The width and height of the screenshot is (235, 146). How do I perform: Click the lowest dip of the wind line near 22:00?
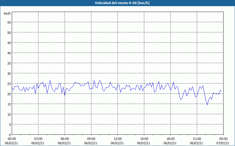click(x=207, y=105)
